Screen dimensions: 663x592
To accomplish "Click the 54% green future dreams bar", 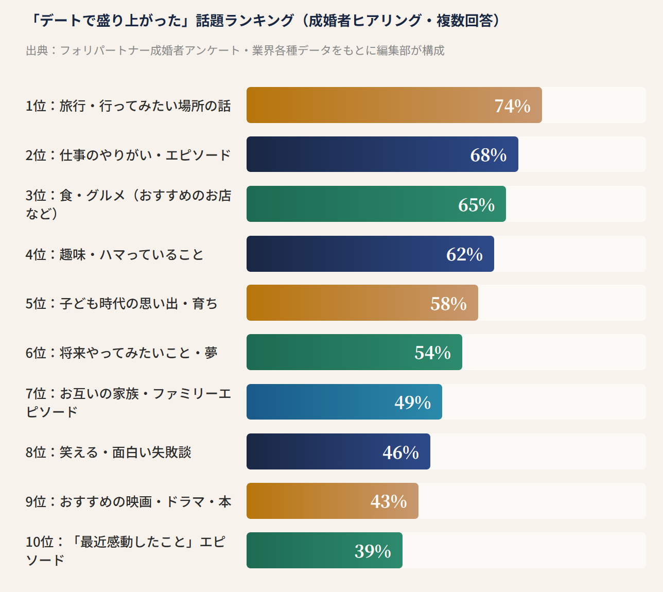I will 354,352.
